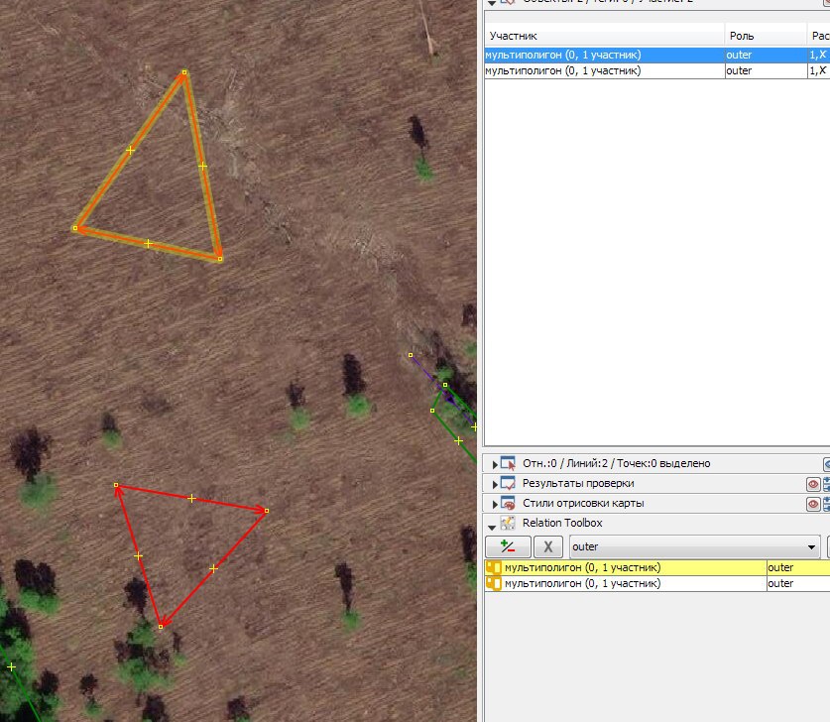
Task: Click the Роль column header
Action: pos(766,36)
